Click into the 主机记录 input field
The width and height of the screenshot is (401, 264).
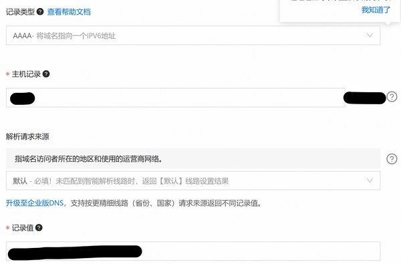pyautogui.click(x=175, y=98)
